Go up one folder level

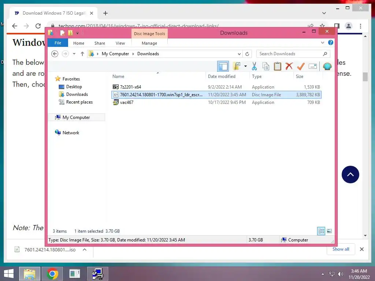[x=82, y=54]
